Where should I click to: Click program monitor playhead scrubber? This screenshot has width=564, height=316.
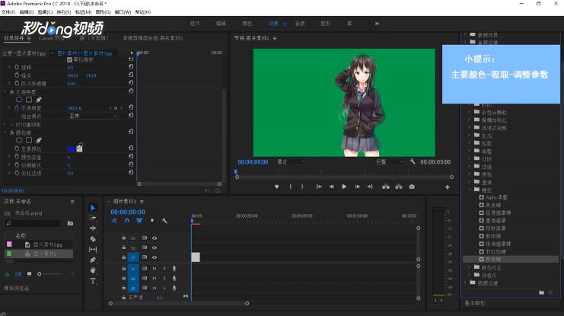236,172
